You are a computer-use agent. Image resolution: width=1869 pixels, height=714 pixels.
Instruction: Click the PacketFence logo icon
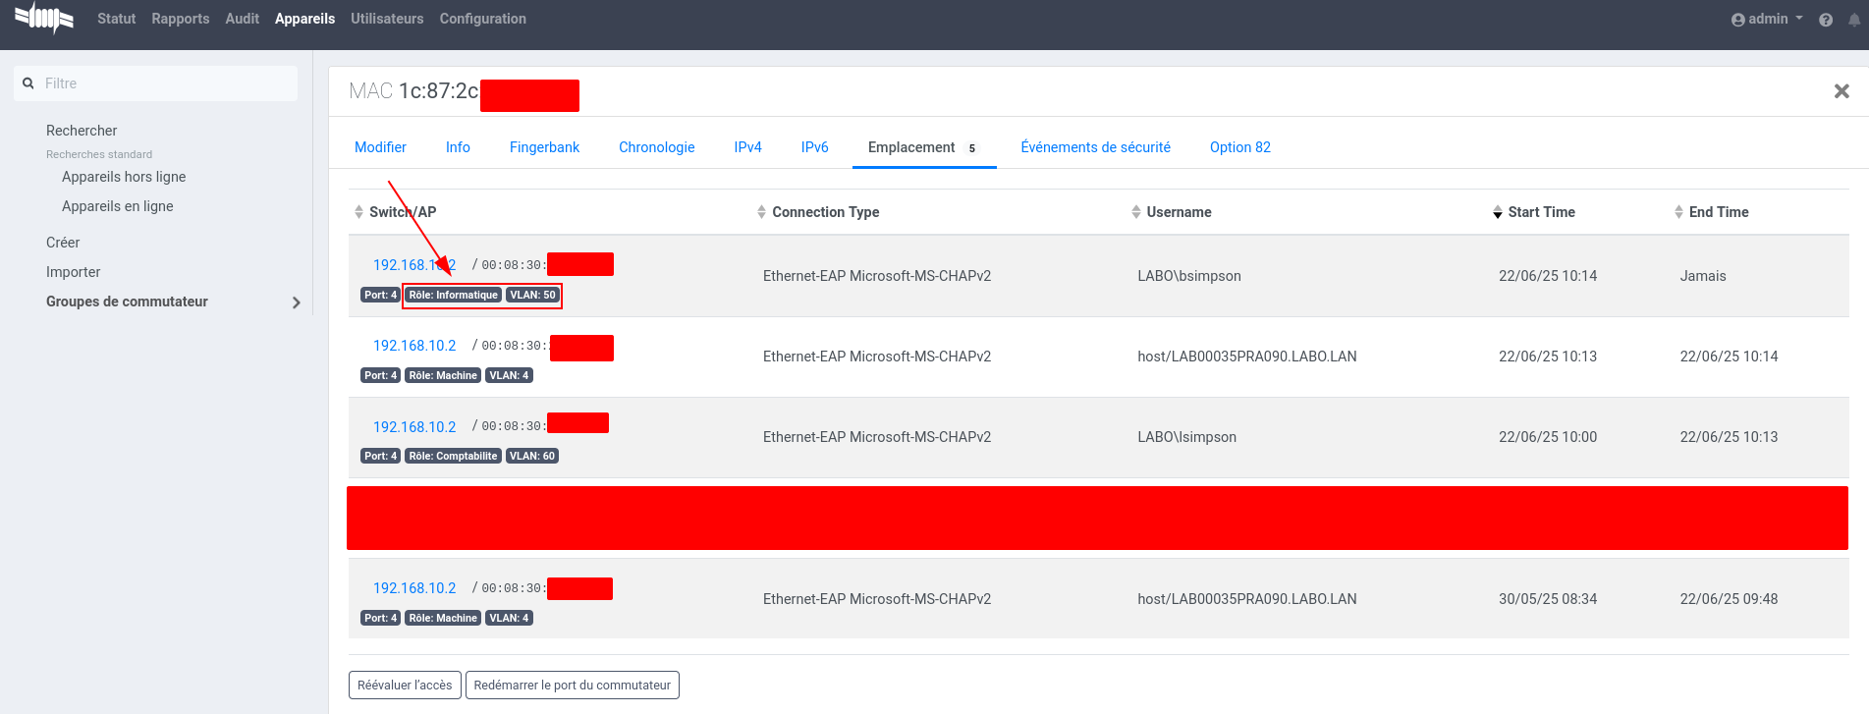(x=44, y=18)
